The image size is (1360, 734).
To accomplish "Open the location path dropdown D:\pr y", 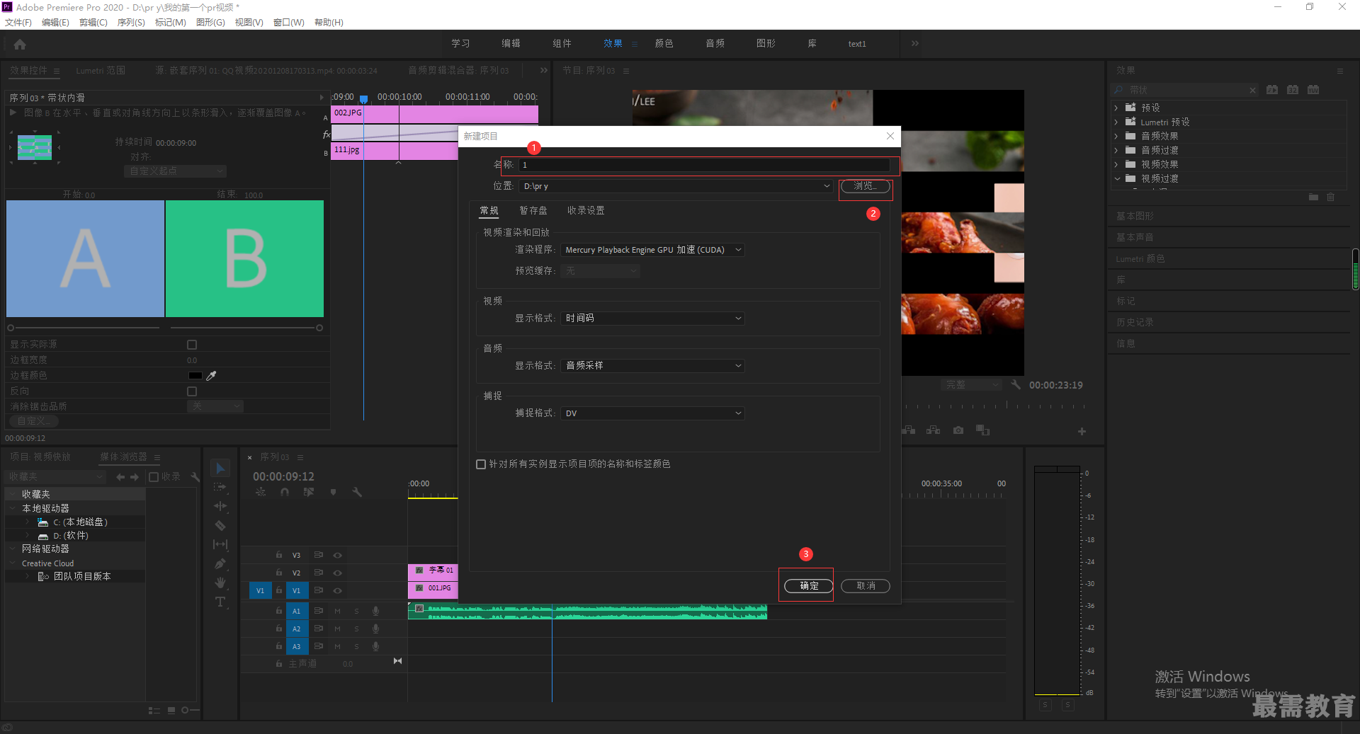I will pos(676,186).
